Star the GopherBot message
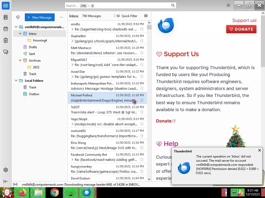Screen dimensions: 265x198 pos(142,41)
